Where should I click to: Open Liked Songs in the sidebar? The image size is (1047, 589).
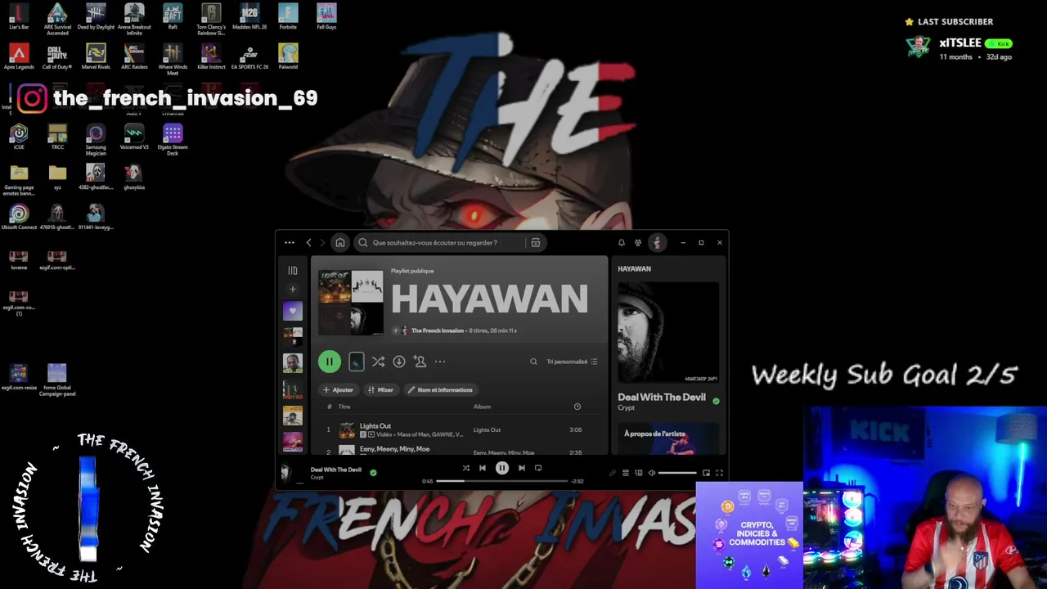tap(292, 311)
